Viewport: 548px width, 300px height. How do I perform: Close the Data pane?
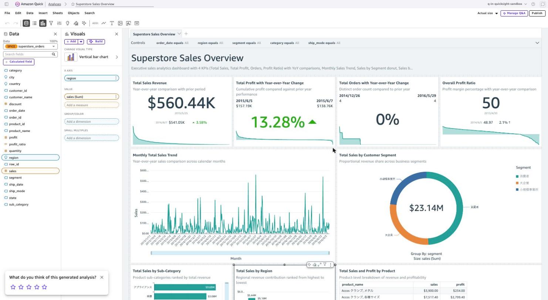[x=55, y=34]
